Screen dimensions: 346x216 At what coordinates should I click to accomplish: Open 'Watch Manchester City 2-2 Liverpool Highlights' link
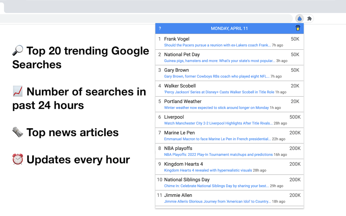pos(218,123)
